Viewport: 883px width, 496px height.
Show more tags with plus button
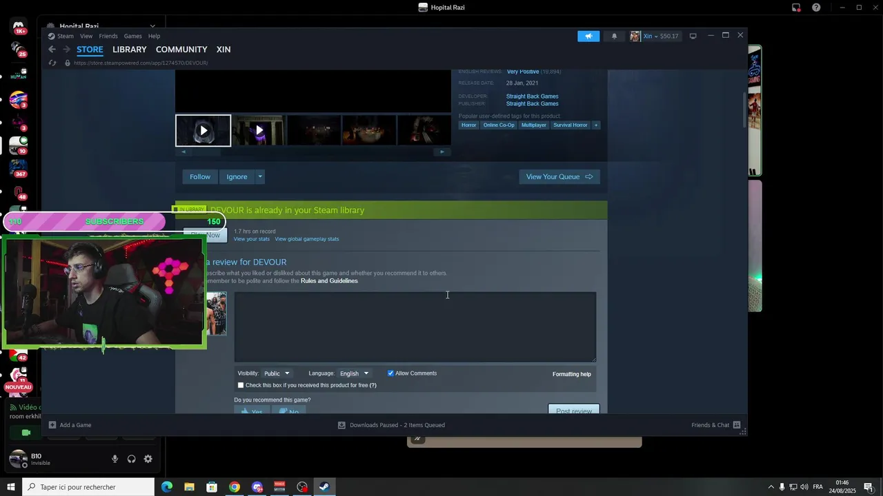(596, 125)
